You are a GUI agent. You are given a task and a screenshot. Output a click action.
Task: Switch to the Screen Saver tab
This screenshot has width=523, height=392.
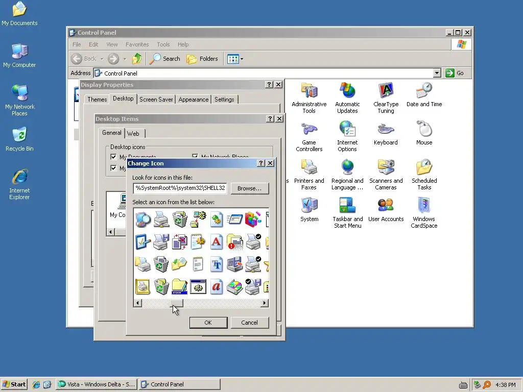156,100
